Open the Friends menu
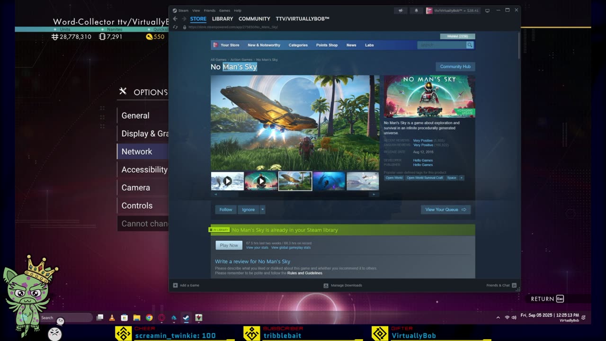Viewport: 606px width, 341px height. pyautogui.click(x=209, y=10)
